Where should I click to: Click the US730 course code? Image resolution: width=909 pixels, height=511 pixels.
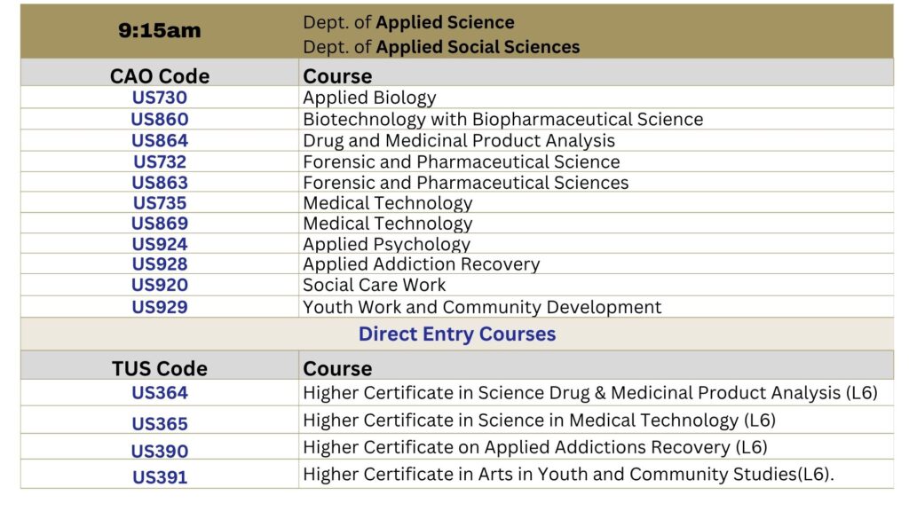(160, 98)
